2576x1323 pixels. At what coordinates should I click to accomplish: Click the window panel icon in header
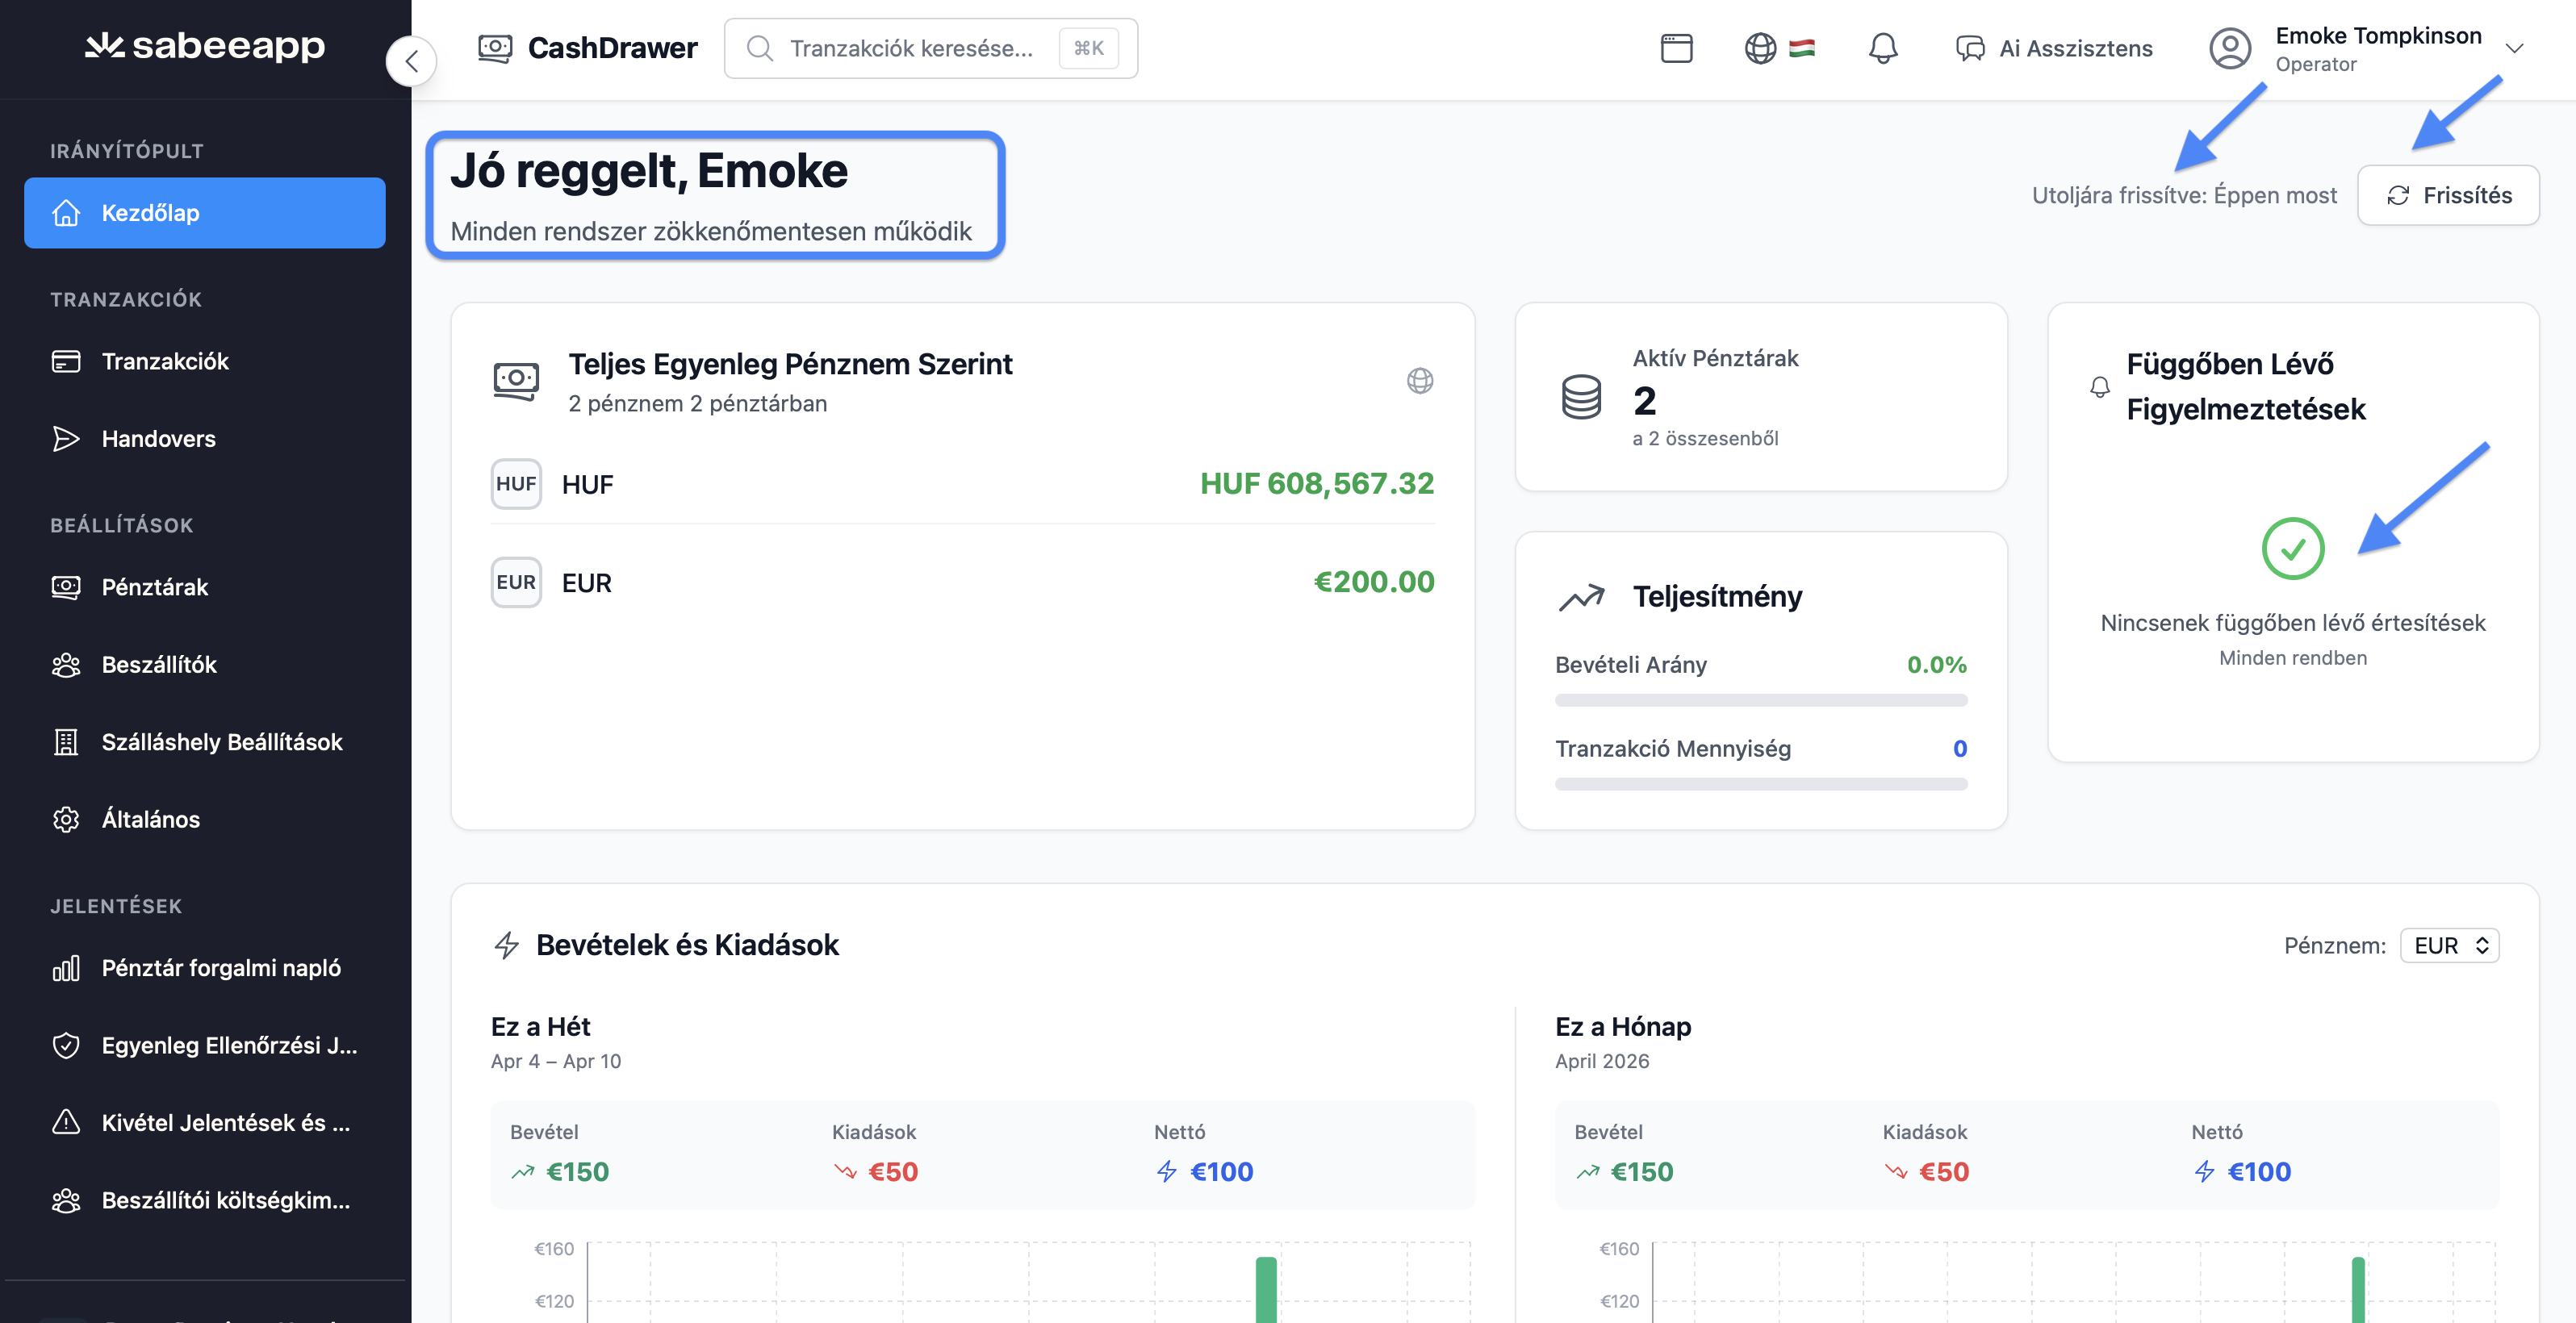[1676, 48]
